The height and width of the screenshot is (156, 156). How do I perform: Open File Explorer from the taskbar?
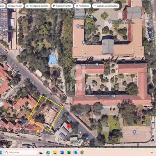(x=55, y=152)
